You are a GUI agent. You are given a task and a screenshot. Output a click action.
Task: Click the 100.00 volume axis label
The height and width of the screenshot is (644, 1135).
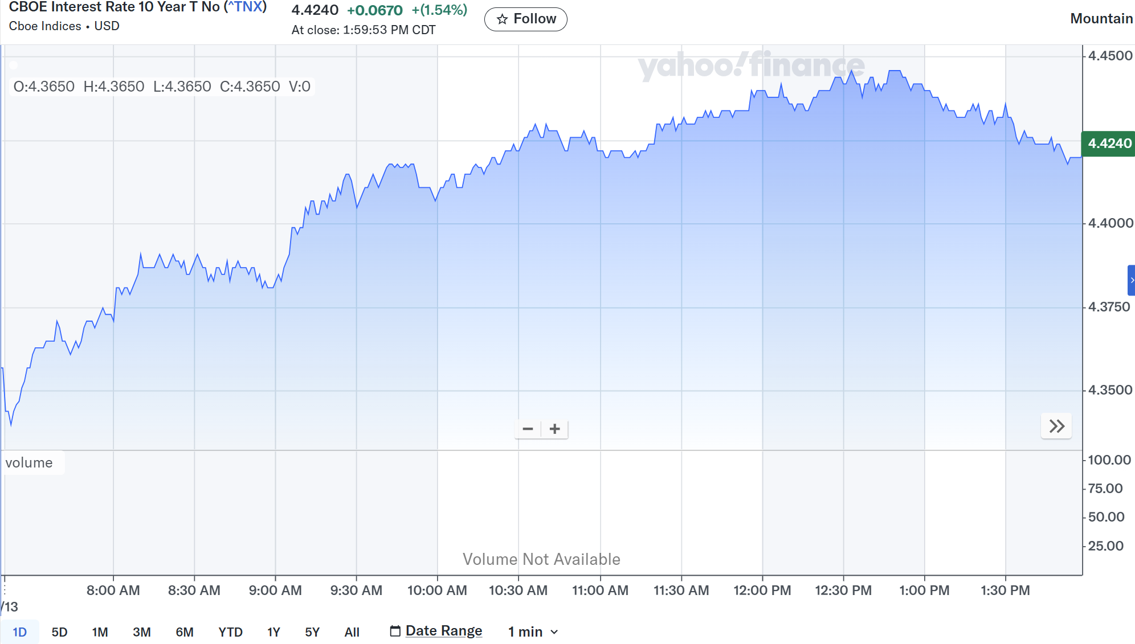click(x=1109, y=460)
